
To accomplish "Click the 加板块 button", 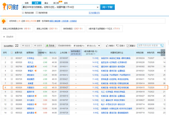I will pos(38,46).
